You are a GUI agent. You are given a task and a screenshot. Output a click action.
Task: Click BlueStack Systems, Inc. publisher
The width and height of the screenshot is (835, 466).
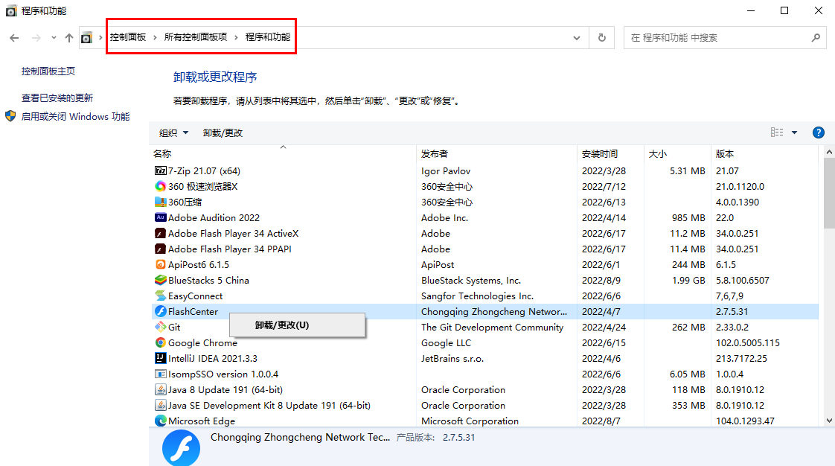471,280
